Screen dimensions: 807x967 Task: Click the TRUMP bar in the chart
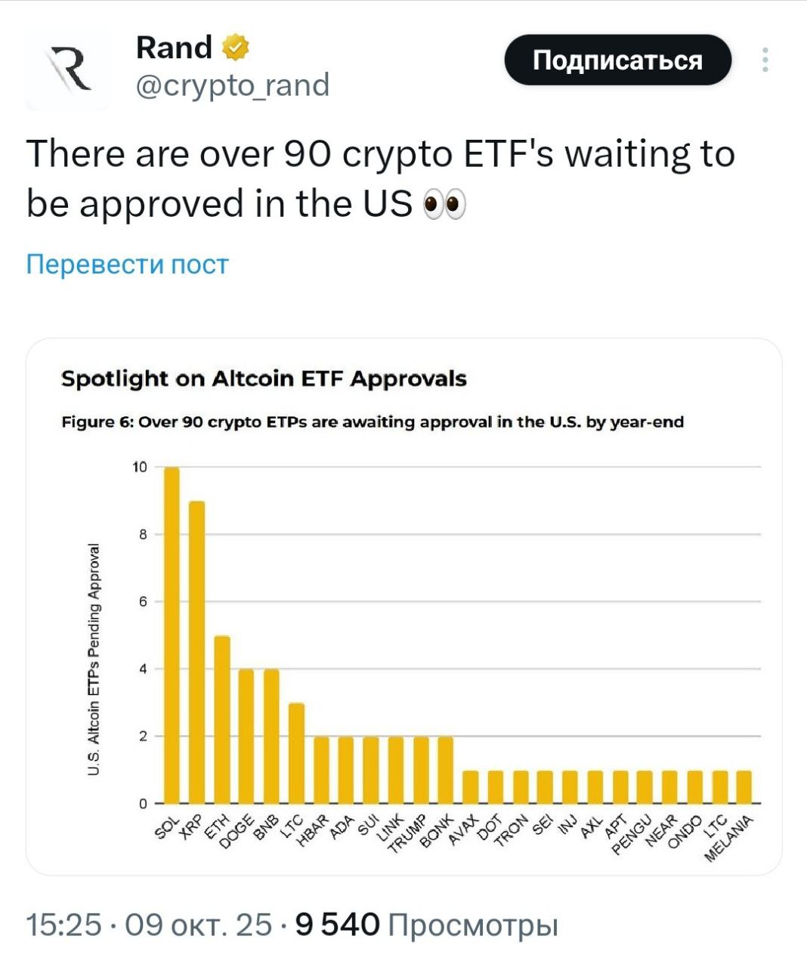[421, 770]
